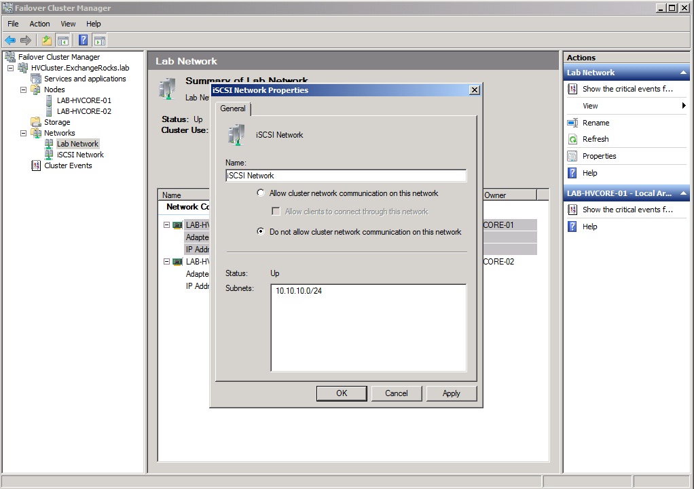Screen dimensions: 694x489
Task: Select Allow cluster network communication radio
Action: (261, 193)
